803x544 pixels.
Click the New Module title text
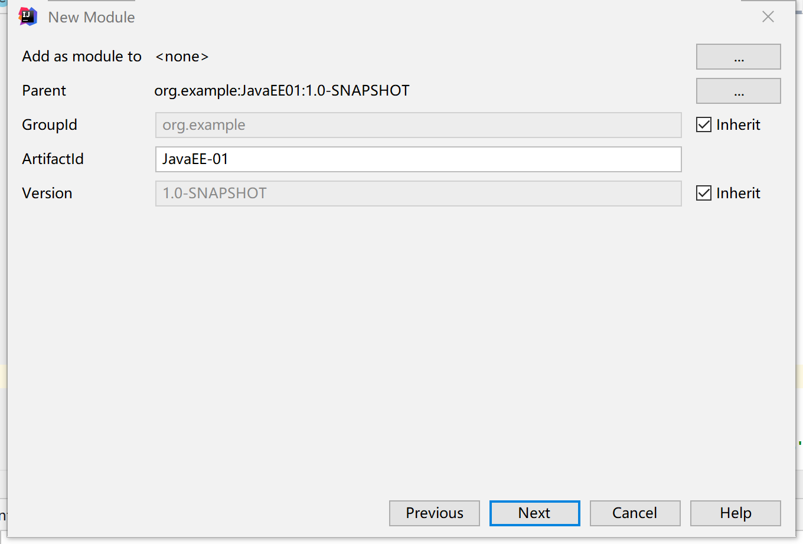click(x=92, y=17)
